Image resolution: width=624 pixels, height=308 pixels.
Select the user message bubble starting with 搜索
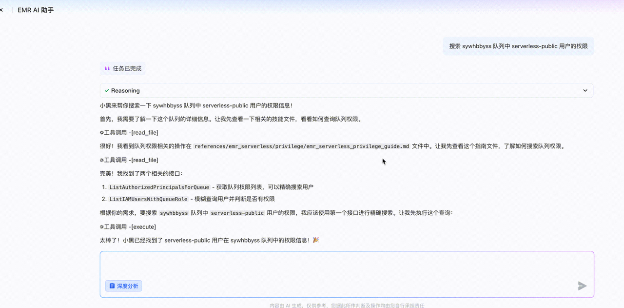[518, 46]
